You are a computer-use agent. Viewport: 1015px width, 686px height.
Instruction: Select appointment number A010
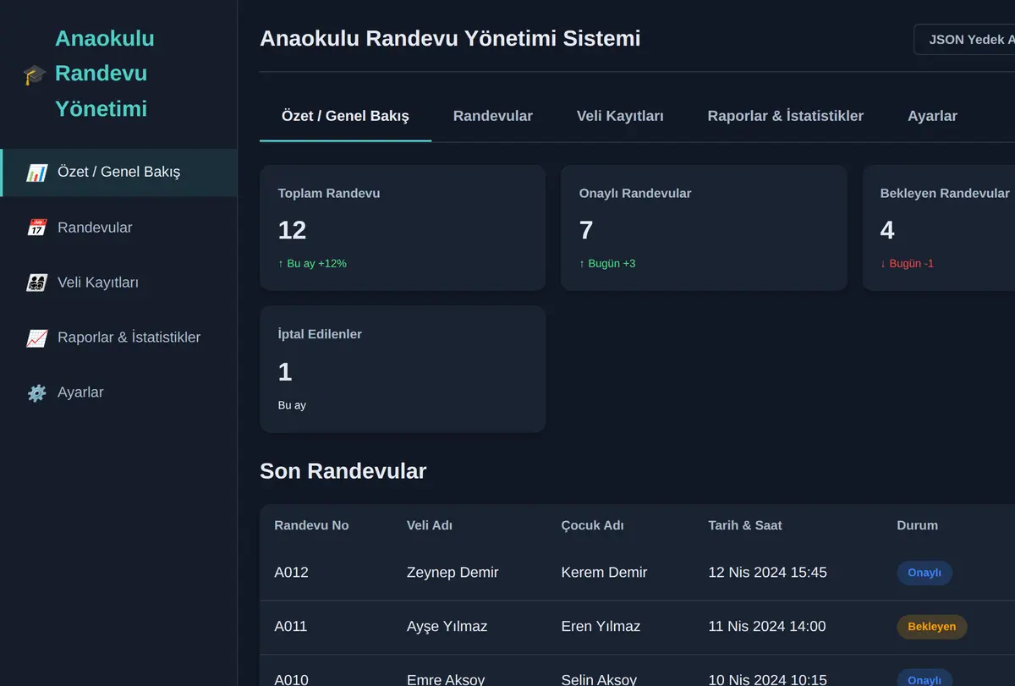point(291,680)
